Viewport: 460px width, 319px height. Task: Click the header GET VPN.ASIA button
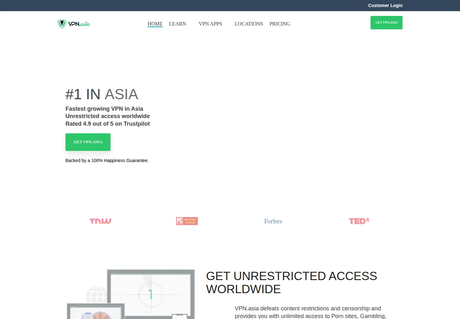pos(387,23)
